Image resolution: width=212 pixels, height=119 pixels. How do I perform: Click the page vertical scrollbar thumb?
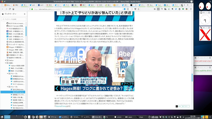[x=192, y=77]
